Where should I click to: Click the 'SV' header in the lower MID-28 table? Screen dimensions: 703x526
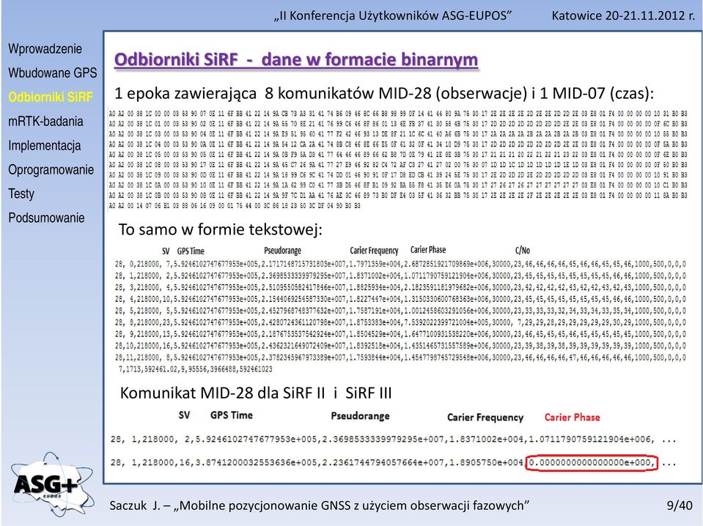(x=184, y=415)
